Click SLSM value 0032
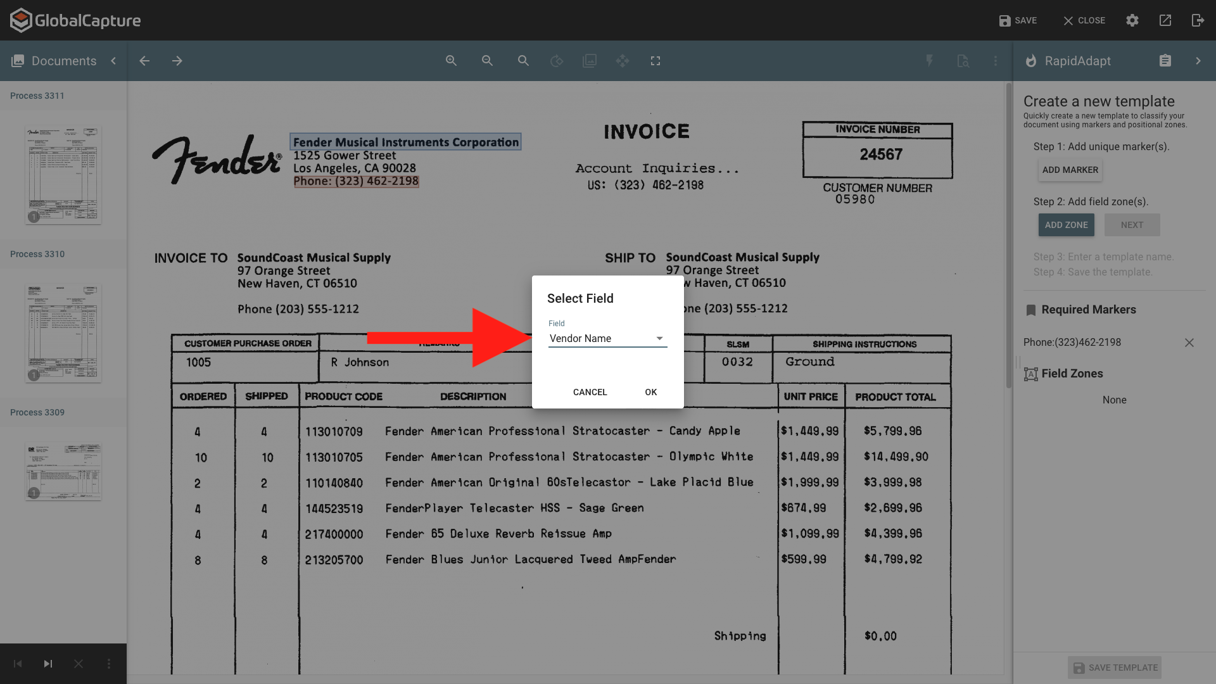Viewport: 1216px width, 684px height. pyautogui.click(x=737, y=362)
